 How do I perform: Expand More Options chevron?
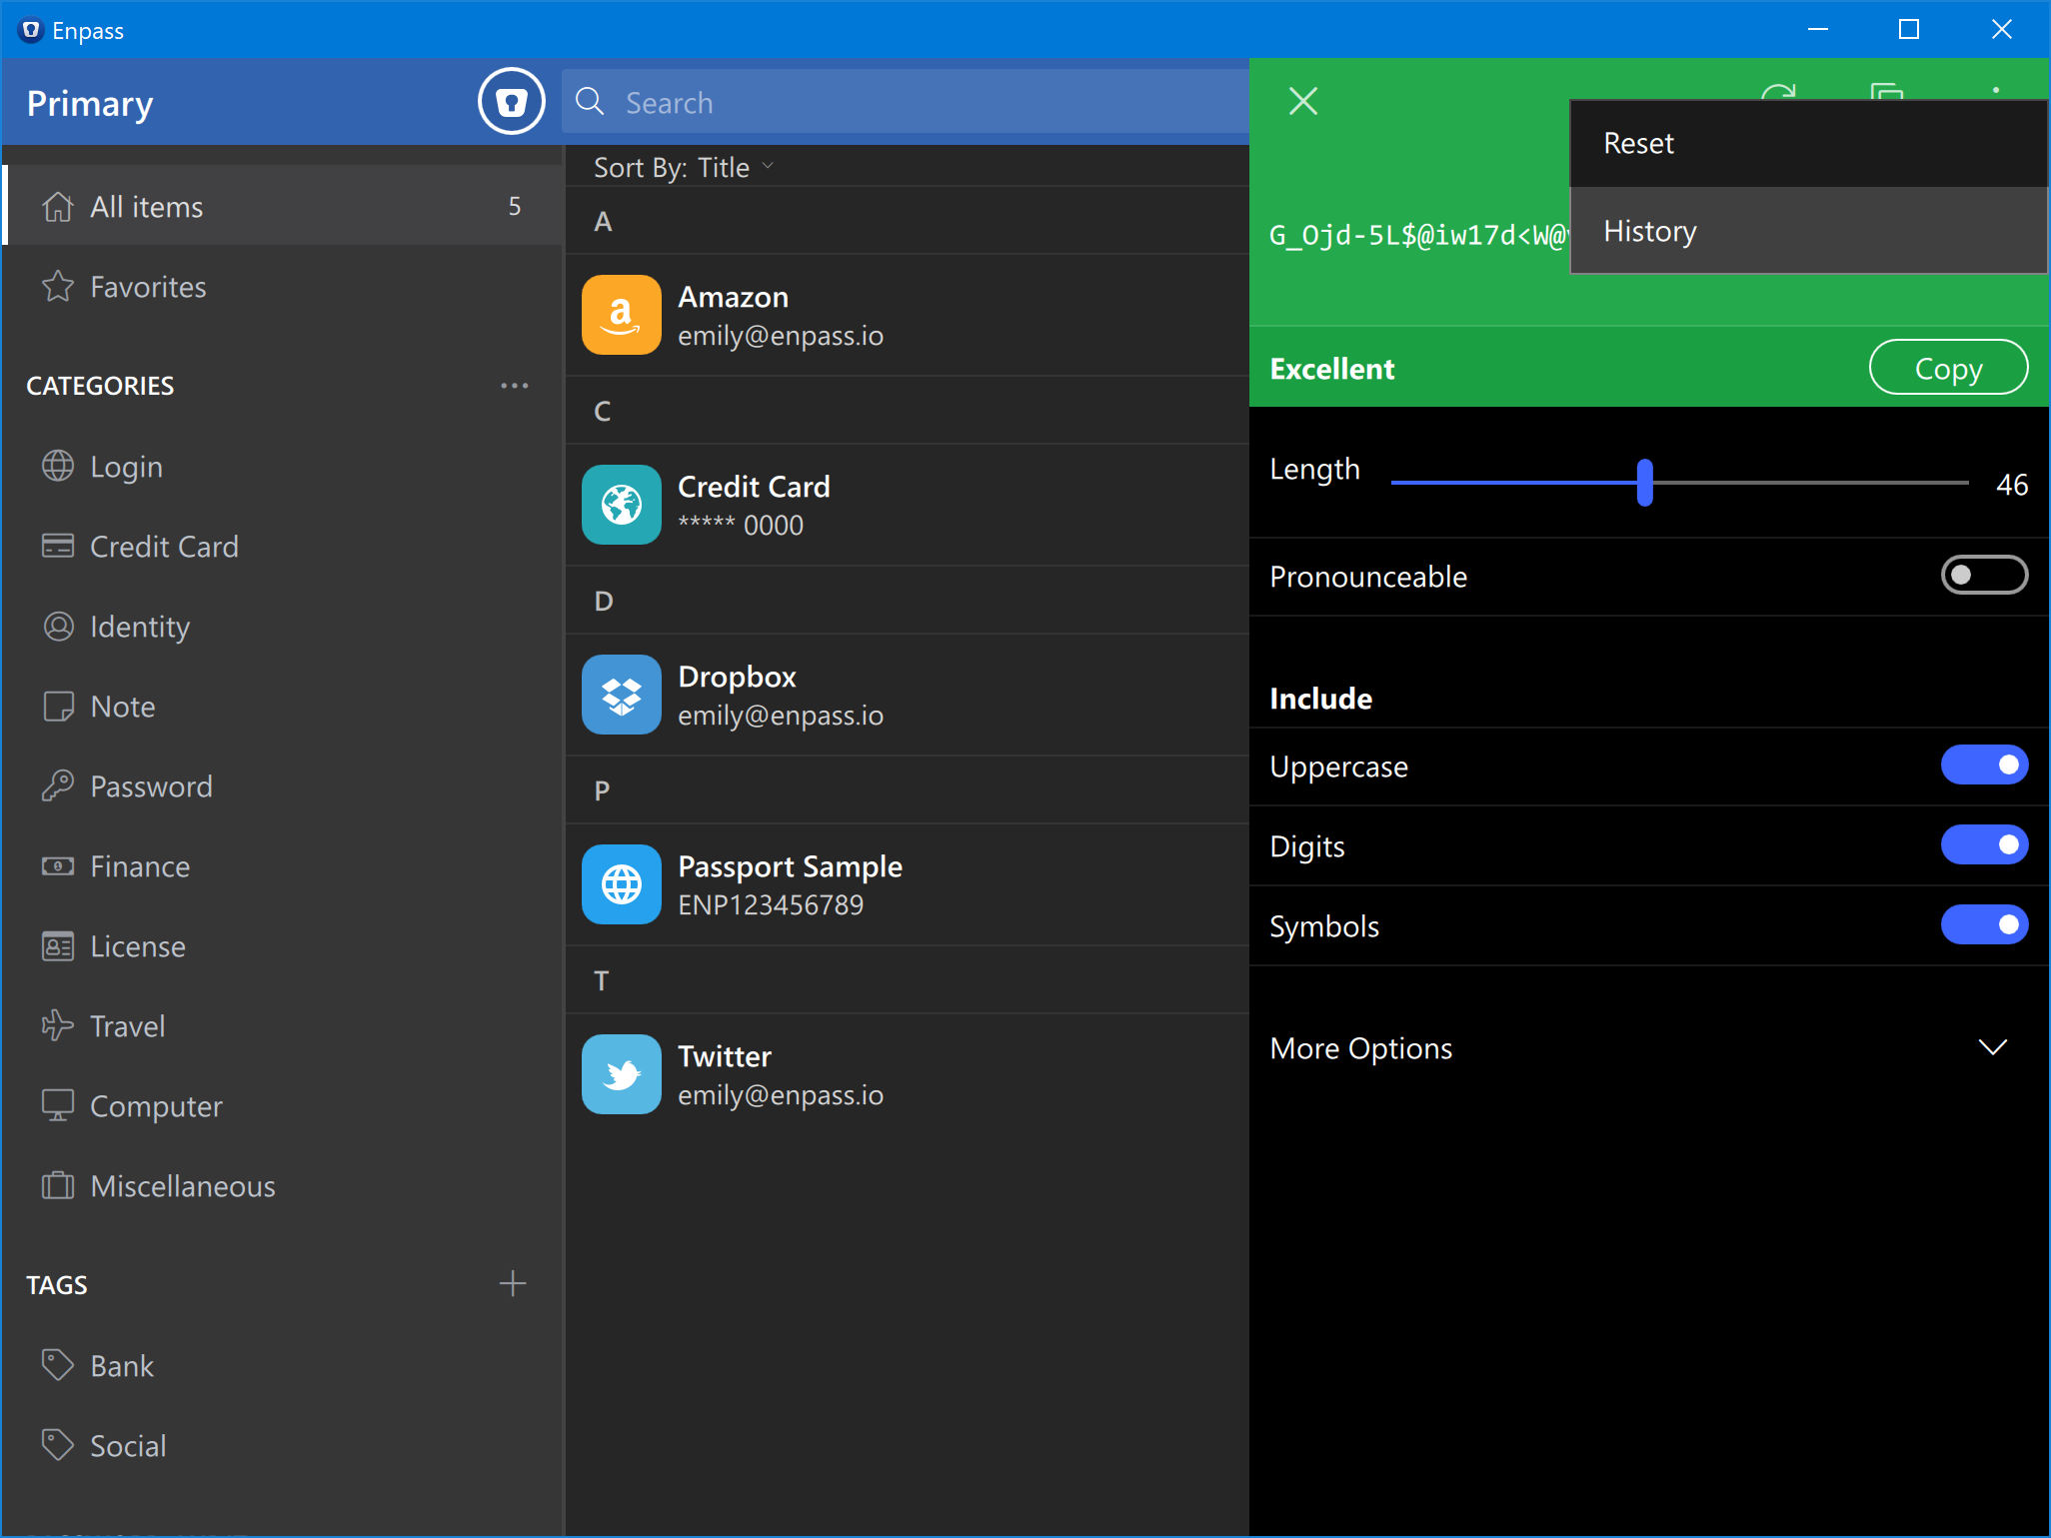(1993, 1047)
